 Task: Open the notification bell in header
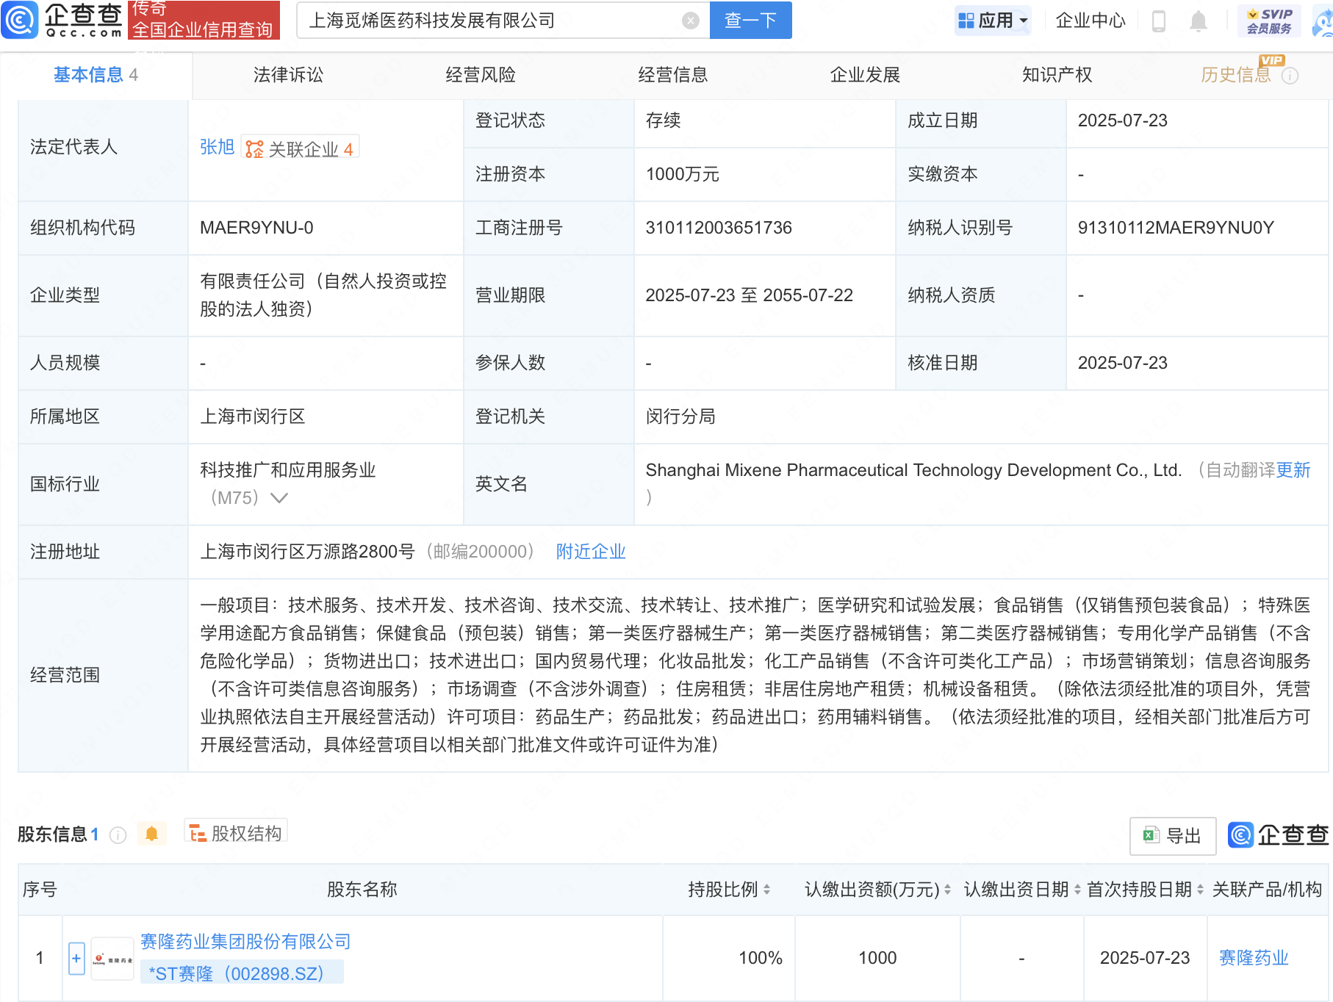click(1199, 21)
